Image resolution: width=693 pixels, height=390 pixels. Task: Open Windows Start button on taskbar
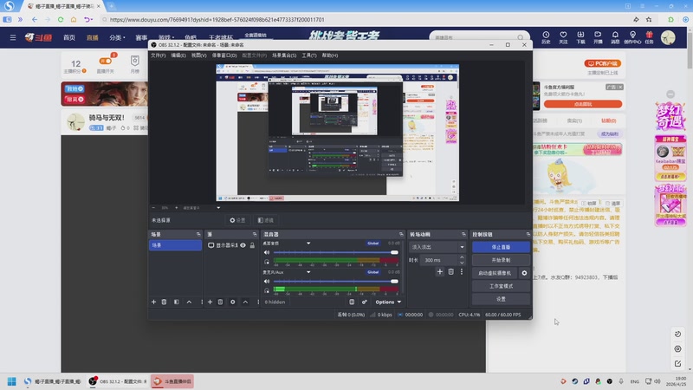pyautogui.click(x=11, y=381)
